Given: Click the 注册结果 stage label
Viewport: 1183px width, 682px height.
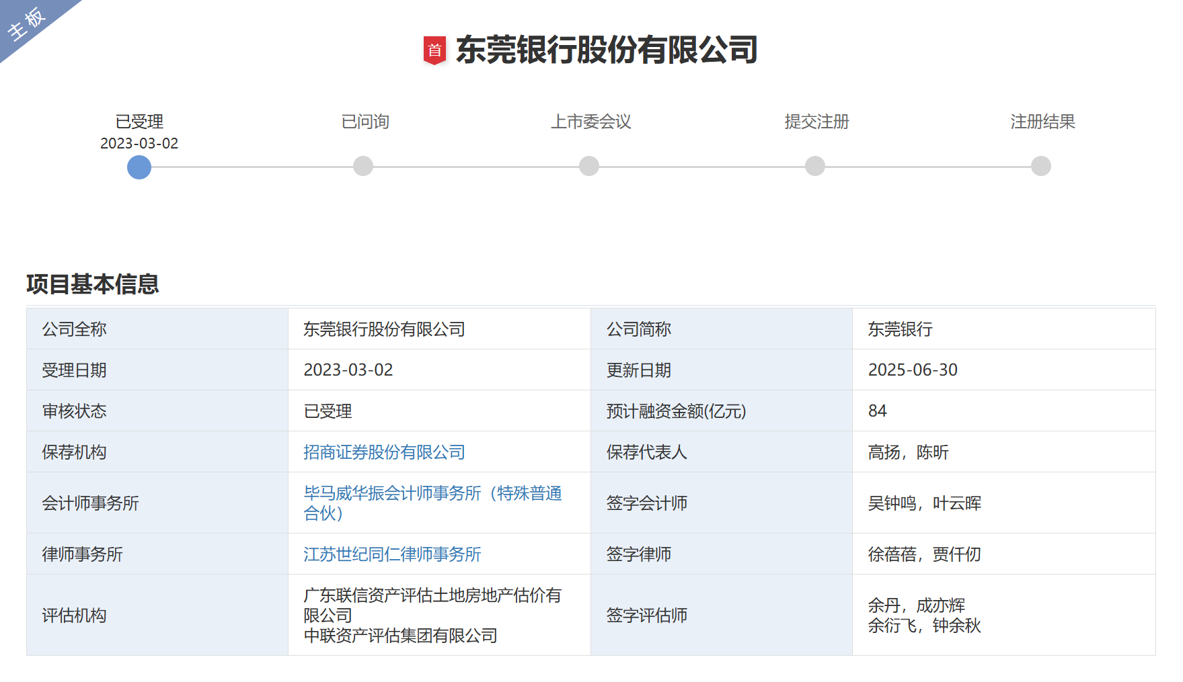Looking at the screenshot, I should 1043,122.
